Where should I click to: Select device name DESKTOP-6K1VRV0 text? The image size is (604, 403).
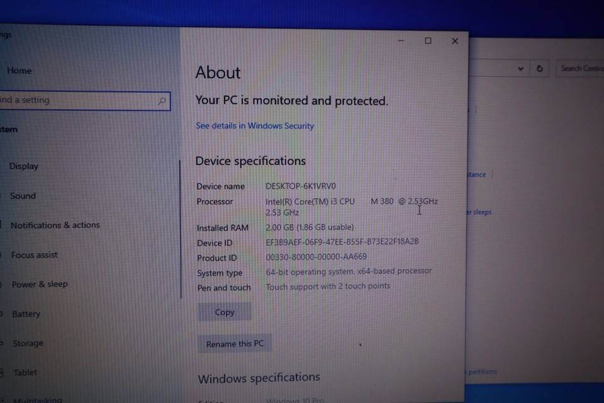(x=301, y=186)
